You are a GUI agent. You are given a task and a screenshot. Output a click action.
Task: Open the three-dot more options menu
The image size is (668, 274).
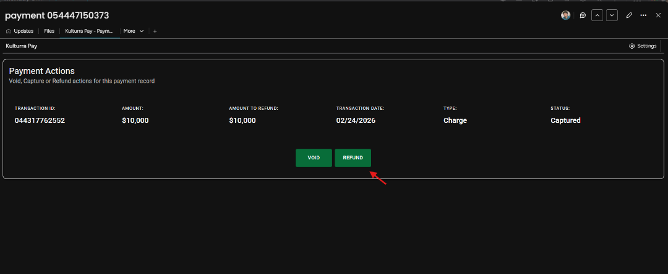tap(643, 15)
